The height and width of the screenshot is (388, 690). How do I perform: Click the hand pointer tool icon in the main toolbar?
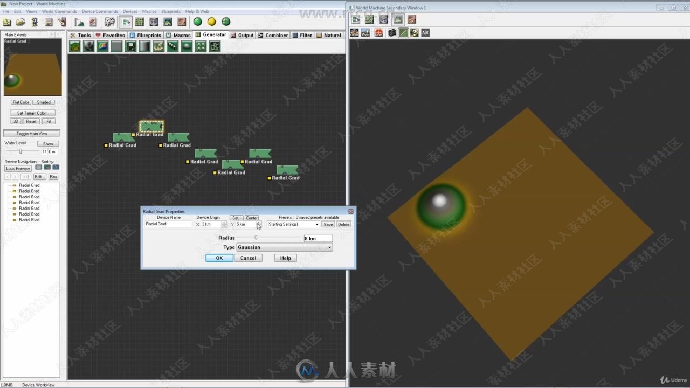tap(62, 22)
